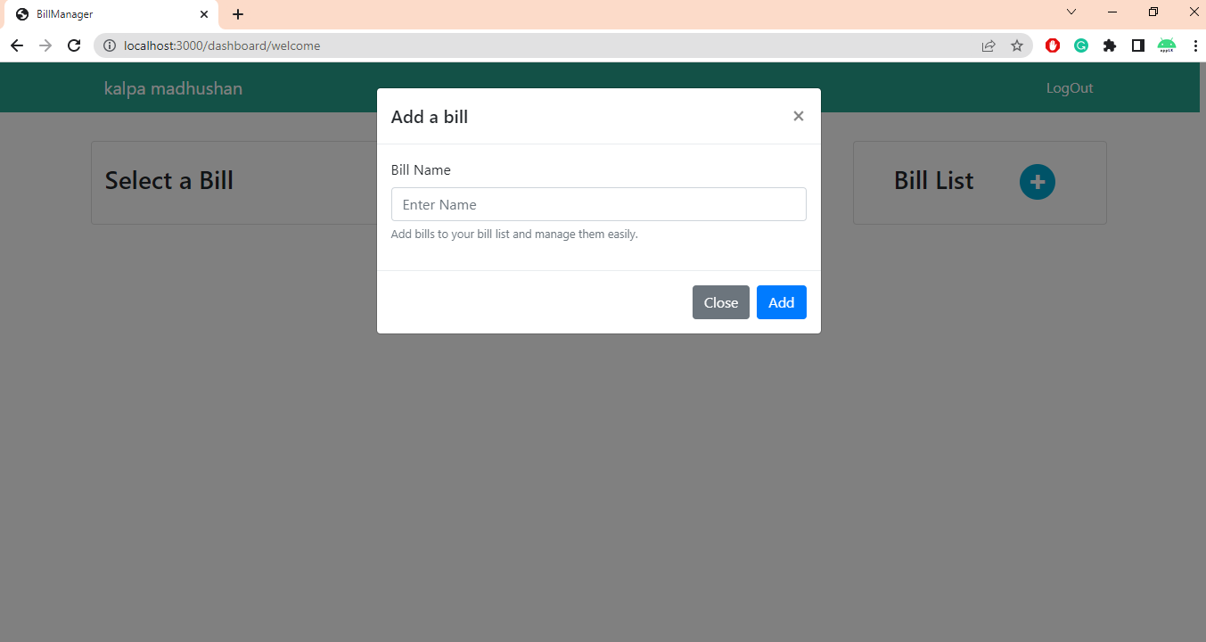
Task: Click the Close button in the dialog
Action: (x=720, y=302)
